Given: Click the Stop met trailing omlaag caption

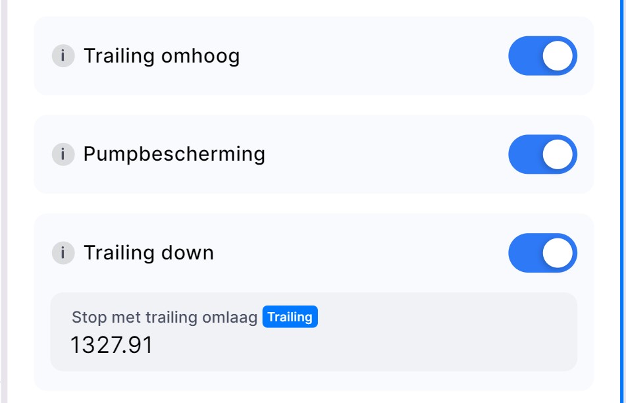Looking at the screenshot, I should (164, 317).
